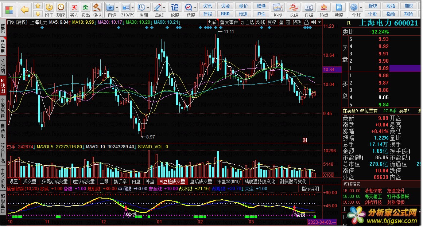Open the 选股 stock screener icon
This screenshot has height=227, width=423.
[x=189, y=7]
